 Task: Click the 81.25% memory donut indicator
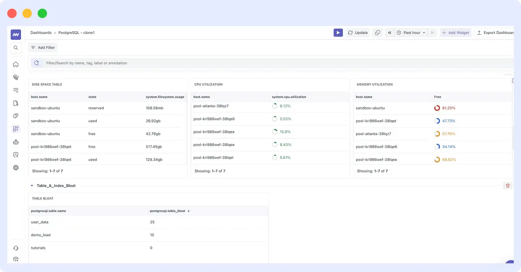click(x=437, y=108)
